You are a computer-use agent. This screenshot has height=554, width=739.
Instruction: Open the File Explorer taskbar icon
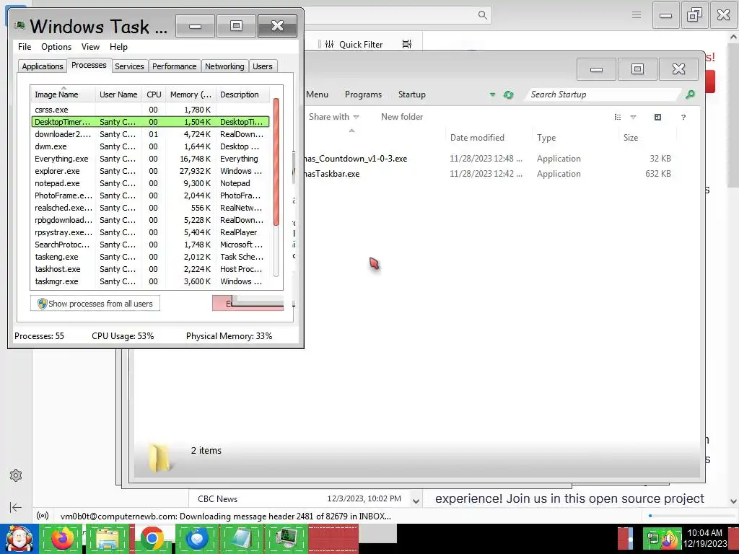[108, 539]
